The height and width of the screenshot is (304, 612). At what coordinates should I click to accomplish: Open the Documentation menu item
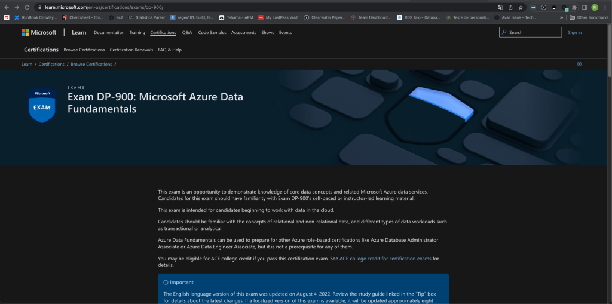[109, 32]
